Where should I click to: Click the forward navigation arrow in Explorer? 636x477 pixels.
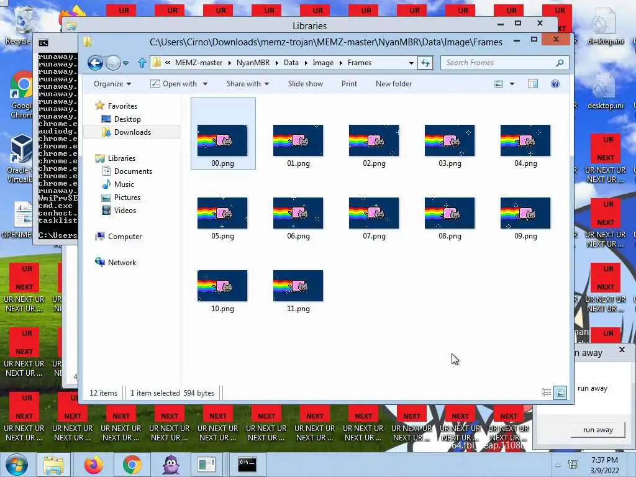click(x=113, y=63)
